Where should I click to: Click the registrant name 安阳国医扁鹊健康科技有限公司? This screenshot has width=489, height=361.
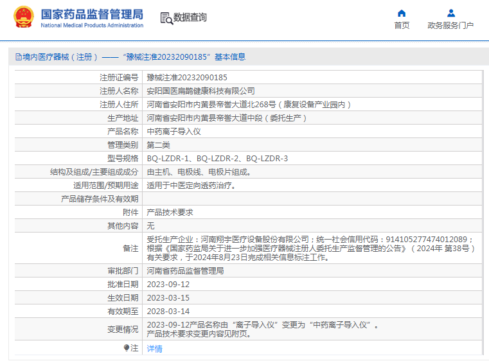pos(201,91)
